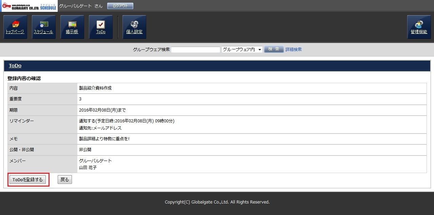This screenshot has width=434, height=215.
Task: Select the ToDo checkmark icon in toolbar
Action: [100, 27]
